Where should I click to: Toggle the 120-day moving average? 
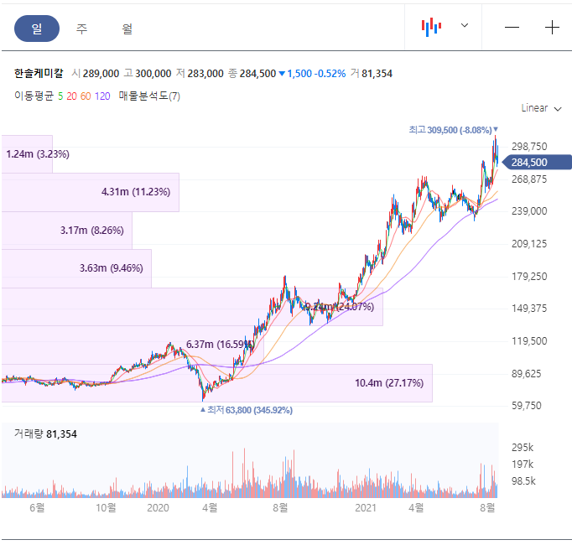(102, 96)
